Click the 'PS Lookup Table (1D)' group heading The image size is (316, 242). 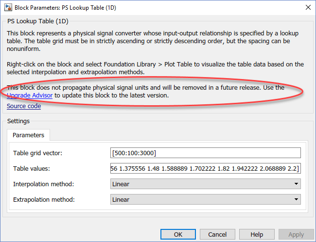coord(37,22)
